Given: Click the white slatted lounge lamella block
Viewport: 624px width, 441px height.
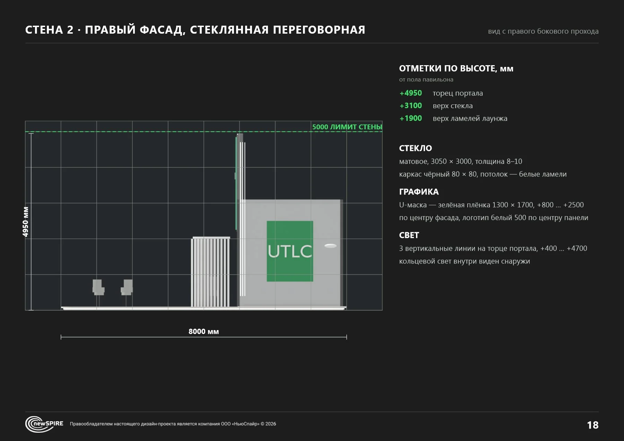Looking at the screenshot, I should 210,272.
